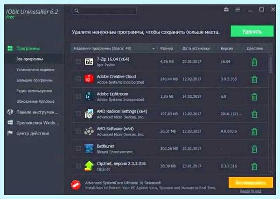This screenshot has width=280, height=199.
Task: Click the green Программы grid icon
Action: (x=10, y=48)
